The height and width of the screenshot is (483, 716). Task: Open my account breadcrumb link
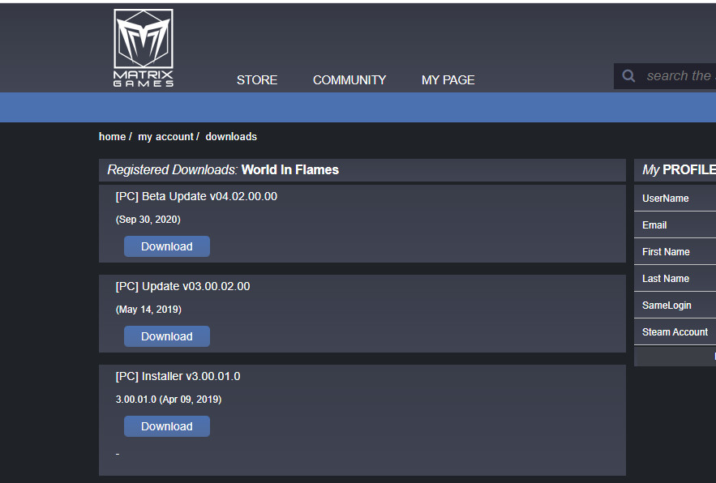165,136
